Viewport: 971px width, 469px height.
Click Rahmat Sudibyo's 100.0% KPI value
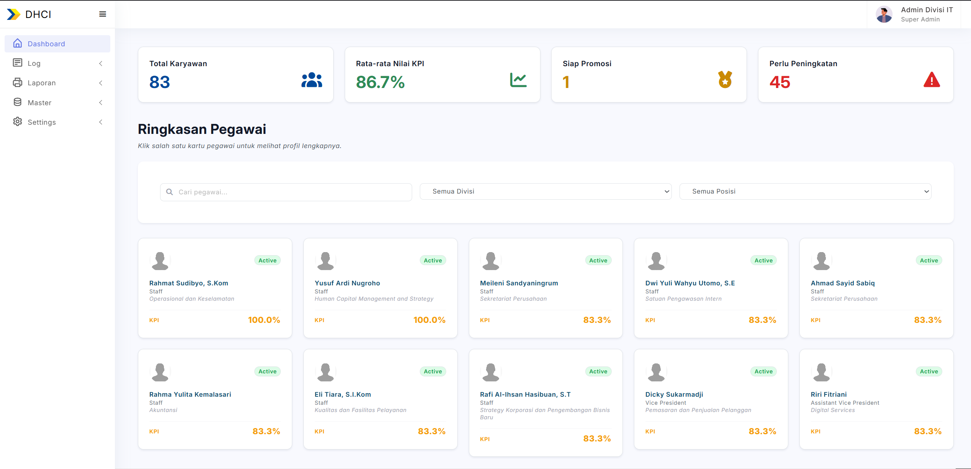[264, 320]
